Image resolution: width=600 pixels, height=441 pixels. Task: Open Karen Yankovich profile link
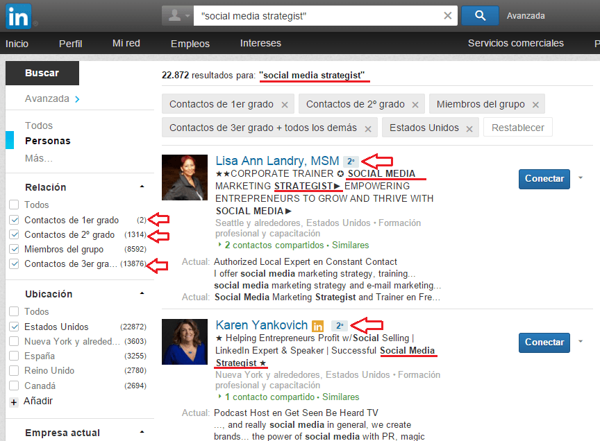(x=261, y=325)
